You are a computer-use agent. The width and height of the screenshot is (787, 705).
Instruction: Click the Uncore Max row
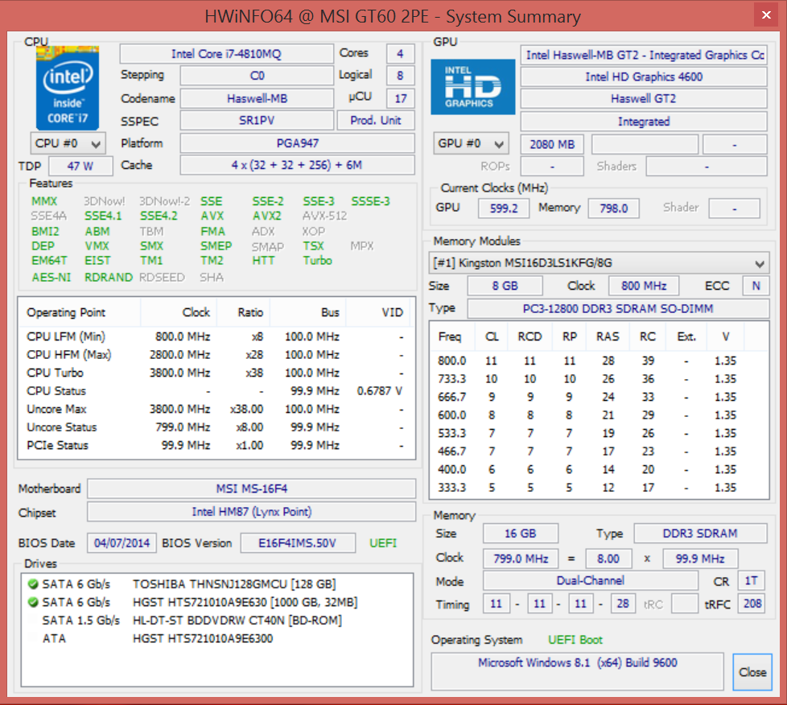click(216, 409)
